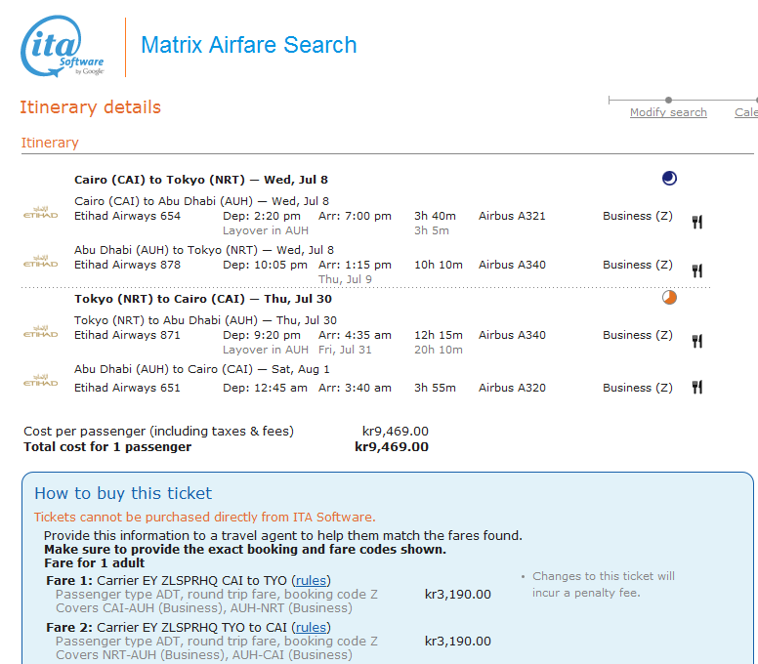The image size is (758, 664).
Task: Click the Cairo to Tokyo trip heading
Action: click(x=201, y=180)
